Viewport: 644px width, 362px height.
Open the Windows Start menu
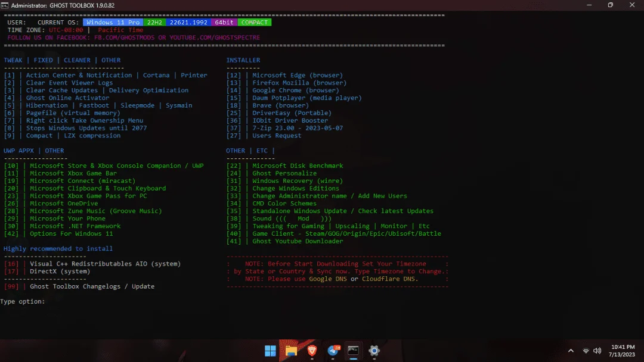click(x=270, y=351)
